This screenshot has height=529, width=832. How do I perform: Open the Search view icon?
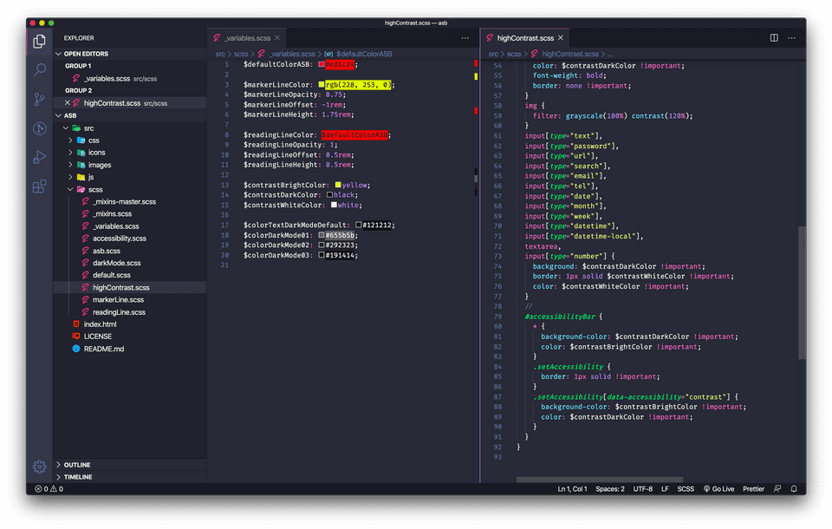coord(39,70)
